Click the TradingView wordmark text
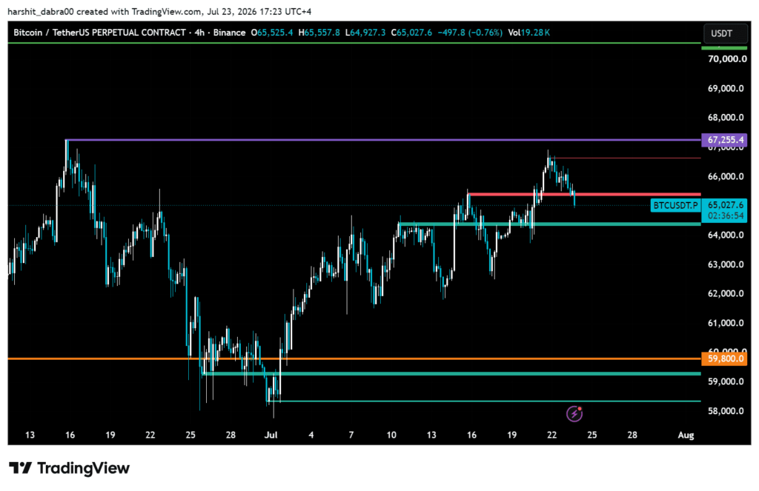759x491 pixels. pos(83,468)
